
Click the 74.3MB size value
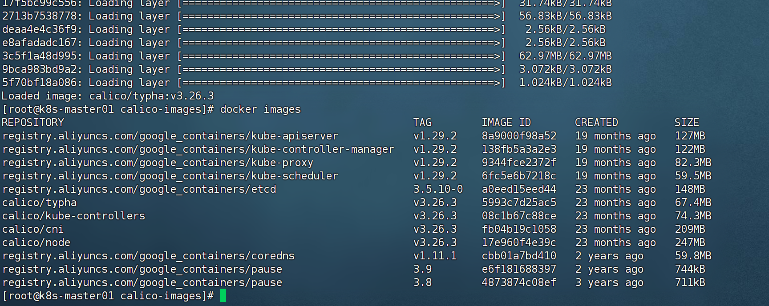[x=693, y=216]
